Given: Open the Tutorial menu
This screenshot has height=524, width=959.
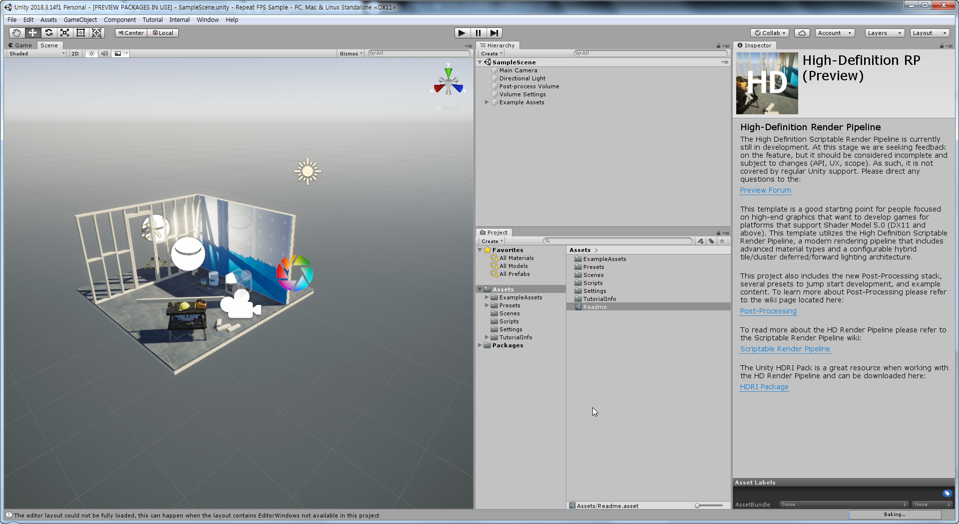Looking at the screenshot, I should point(152,20).
